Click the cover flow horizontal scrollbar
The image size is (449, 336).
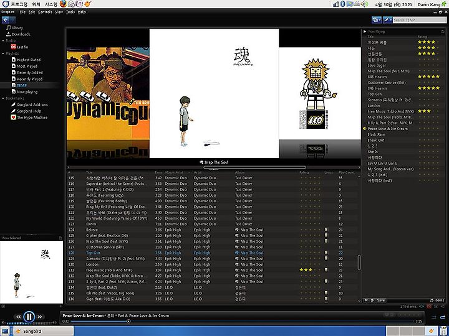[x=254, y=167]
